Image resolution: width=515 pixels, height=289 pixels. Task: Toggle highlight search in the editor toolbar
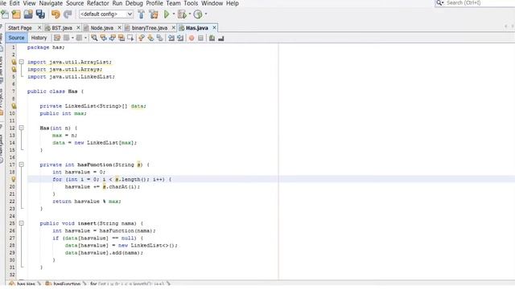click(122, 38)
